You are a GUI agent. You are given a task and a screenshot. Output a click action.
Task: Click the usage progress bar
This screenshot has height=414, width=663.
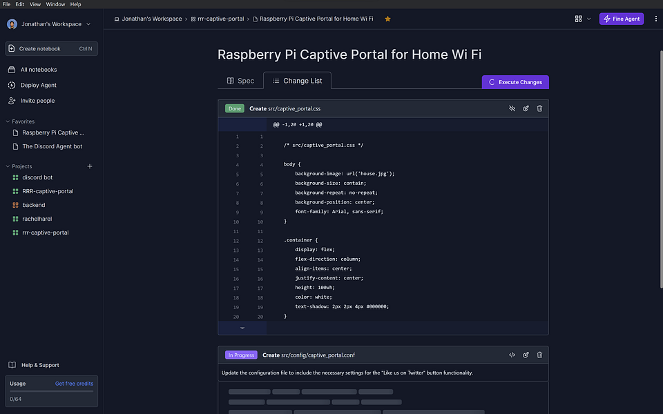click(x=52, y=391)
